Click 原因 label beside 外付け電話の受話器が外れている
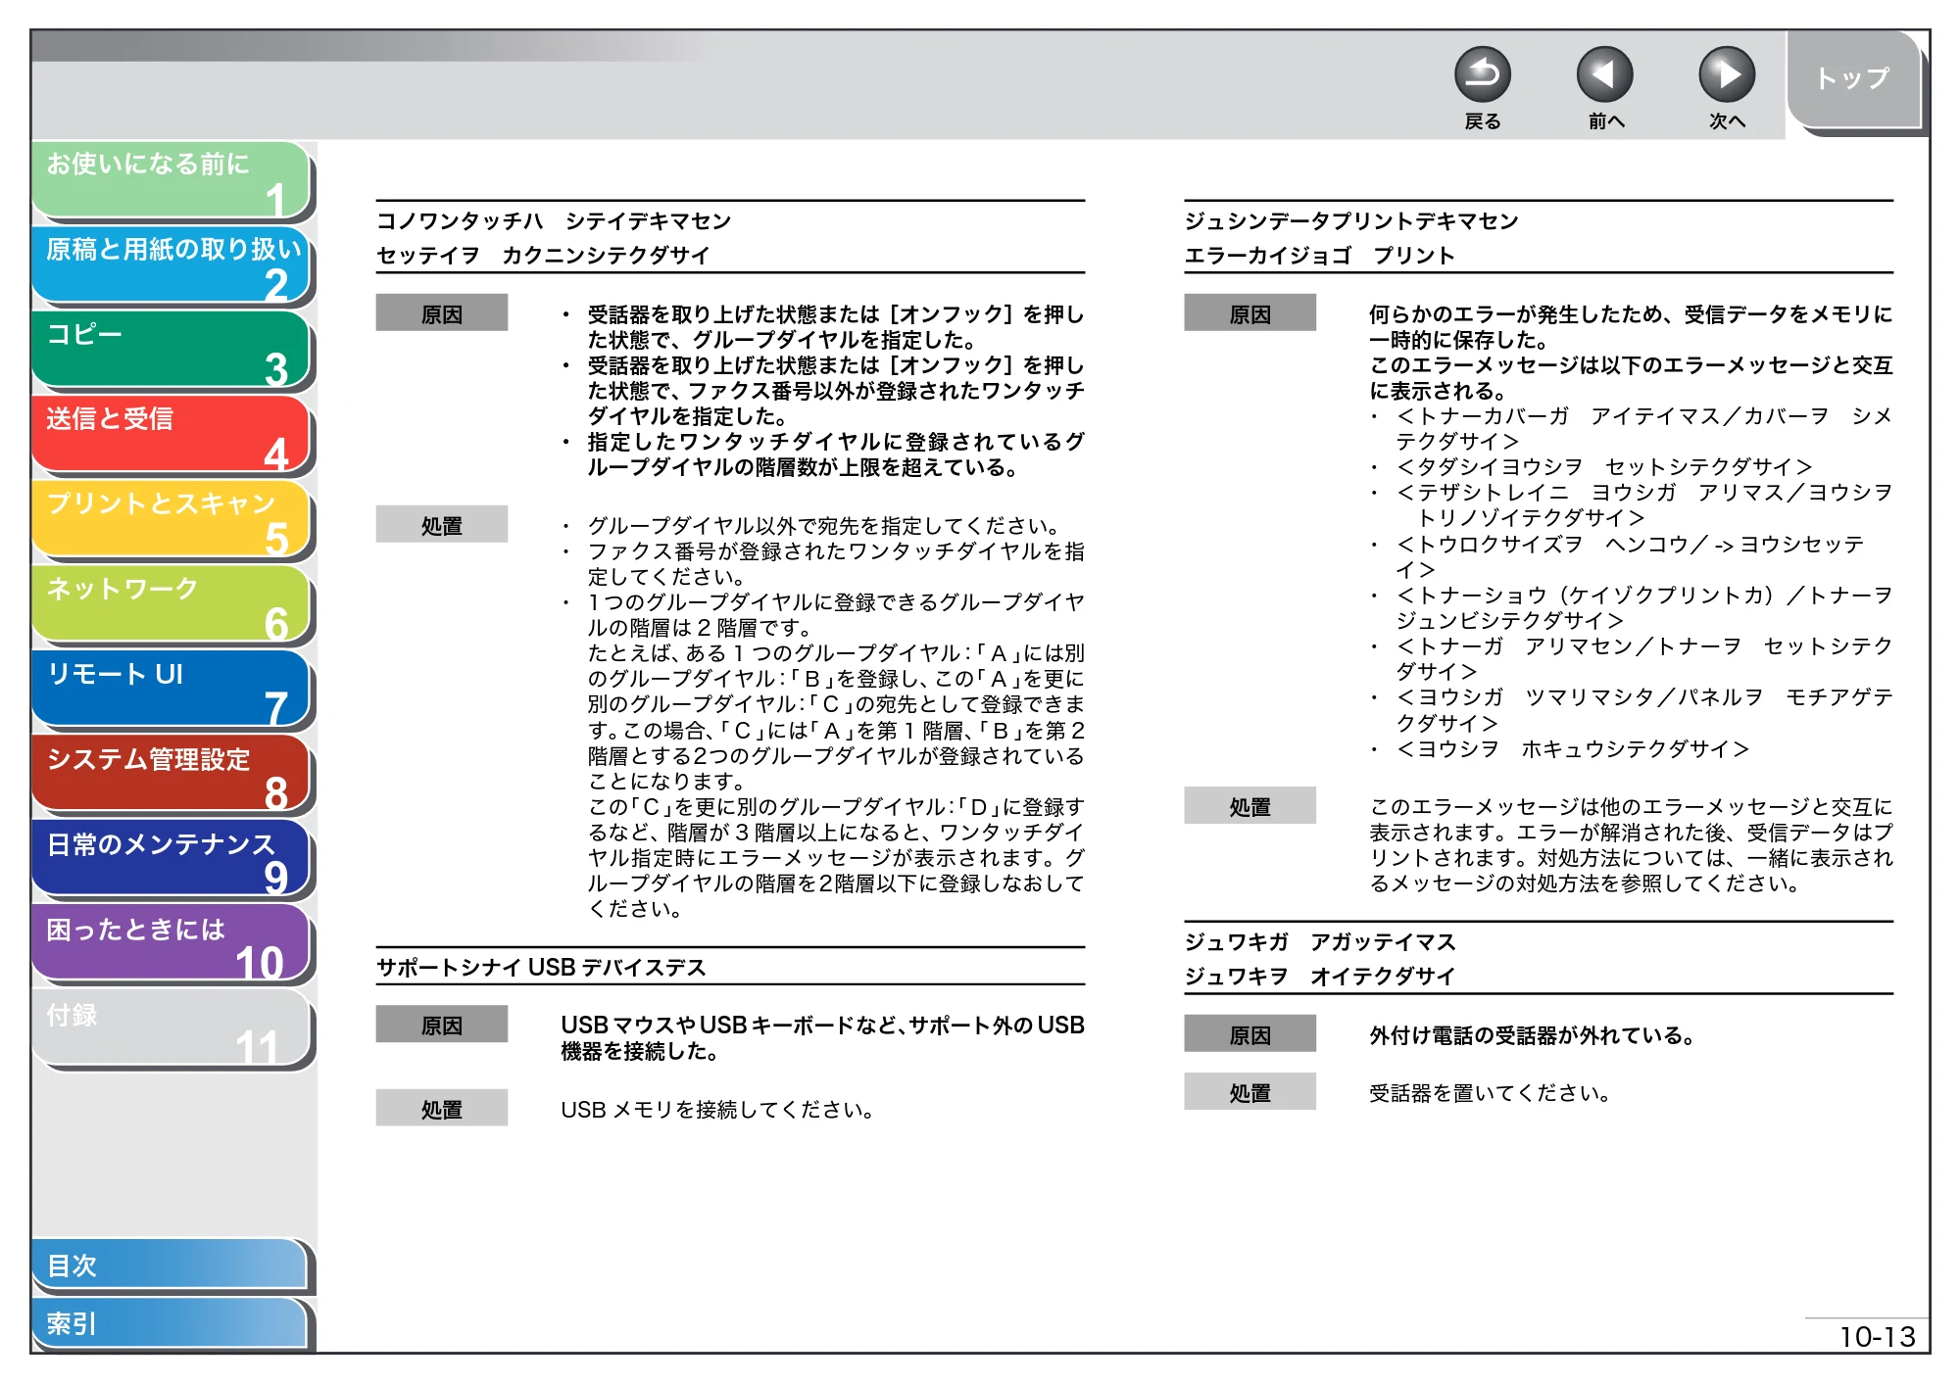The image size is (1960, 1385). tap(1249, 1035)
